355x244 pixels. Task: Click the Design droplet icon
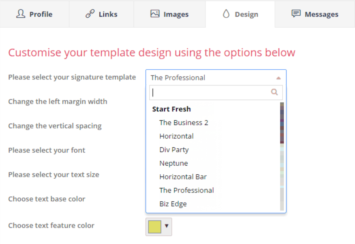(226, 14)
